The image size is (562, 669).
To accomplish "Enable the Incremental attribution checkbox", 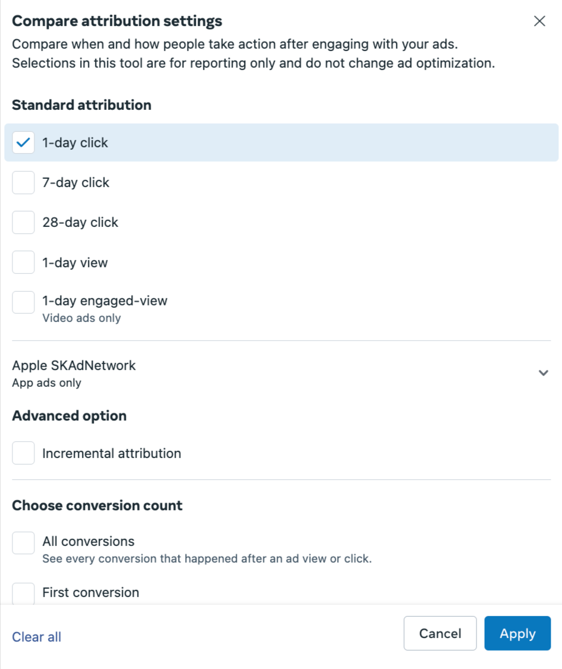I will point(23,453).
